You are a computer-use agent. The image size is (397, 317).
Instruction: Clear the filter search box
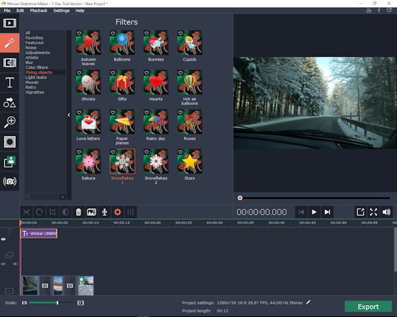tap(63, 197)
